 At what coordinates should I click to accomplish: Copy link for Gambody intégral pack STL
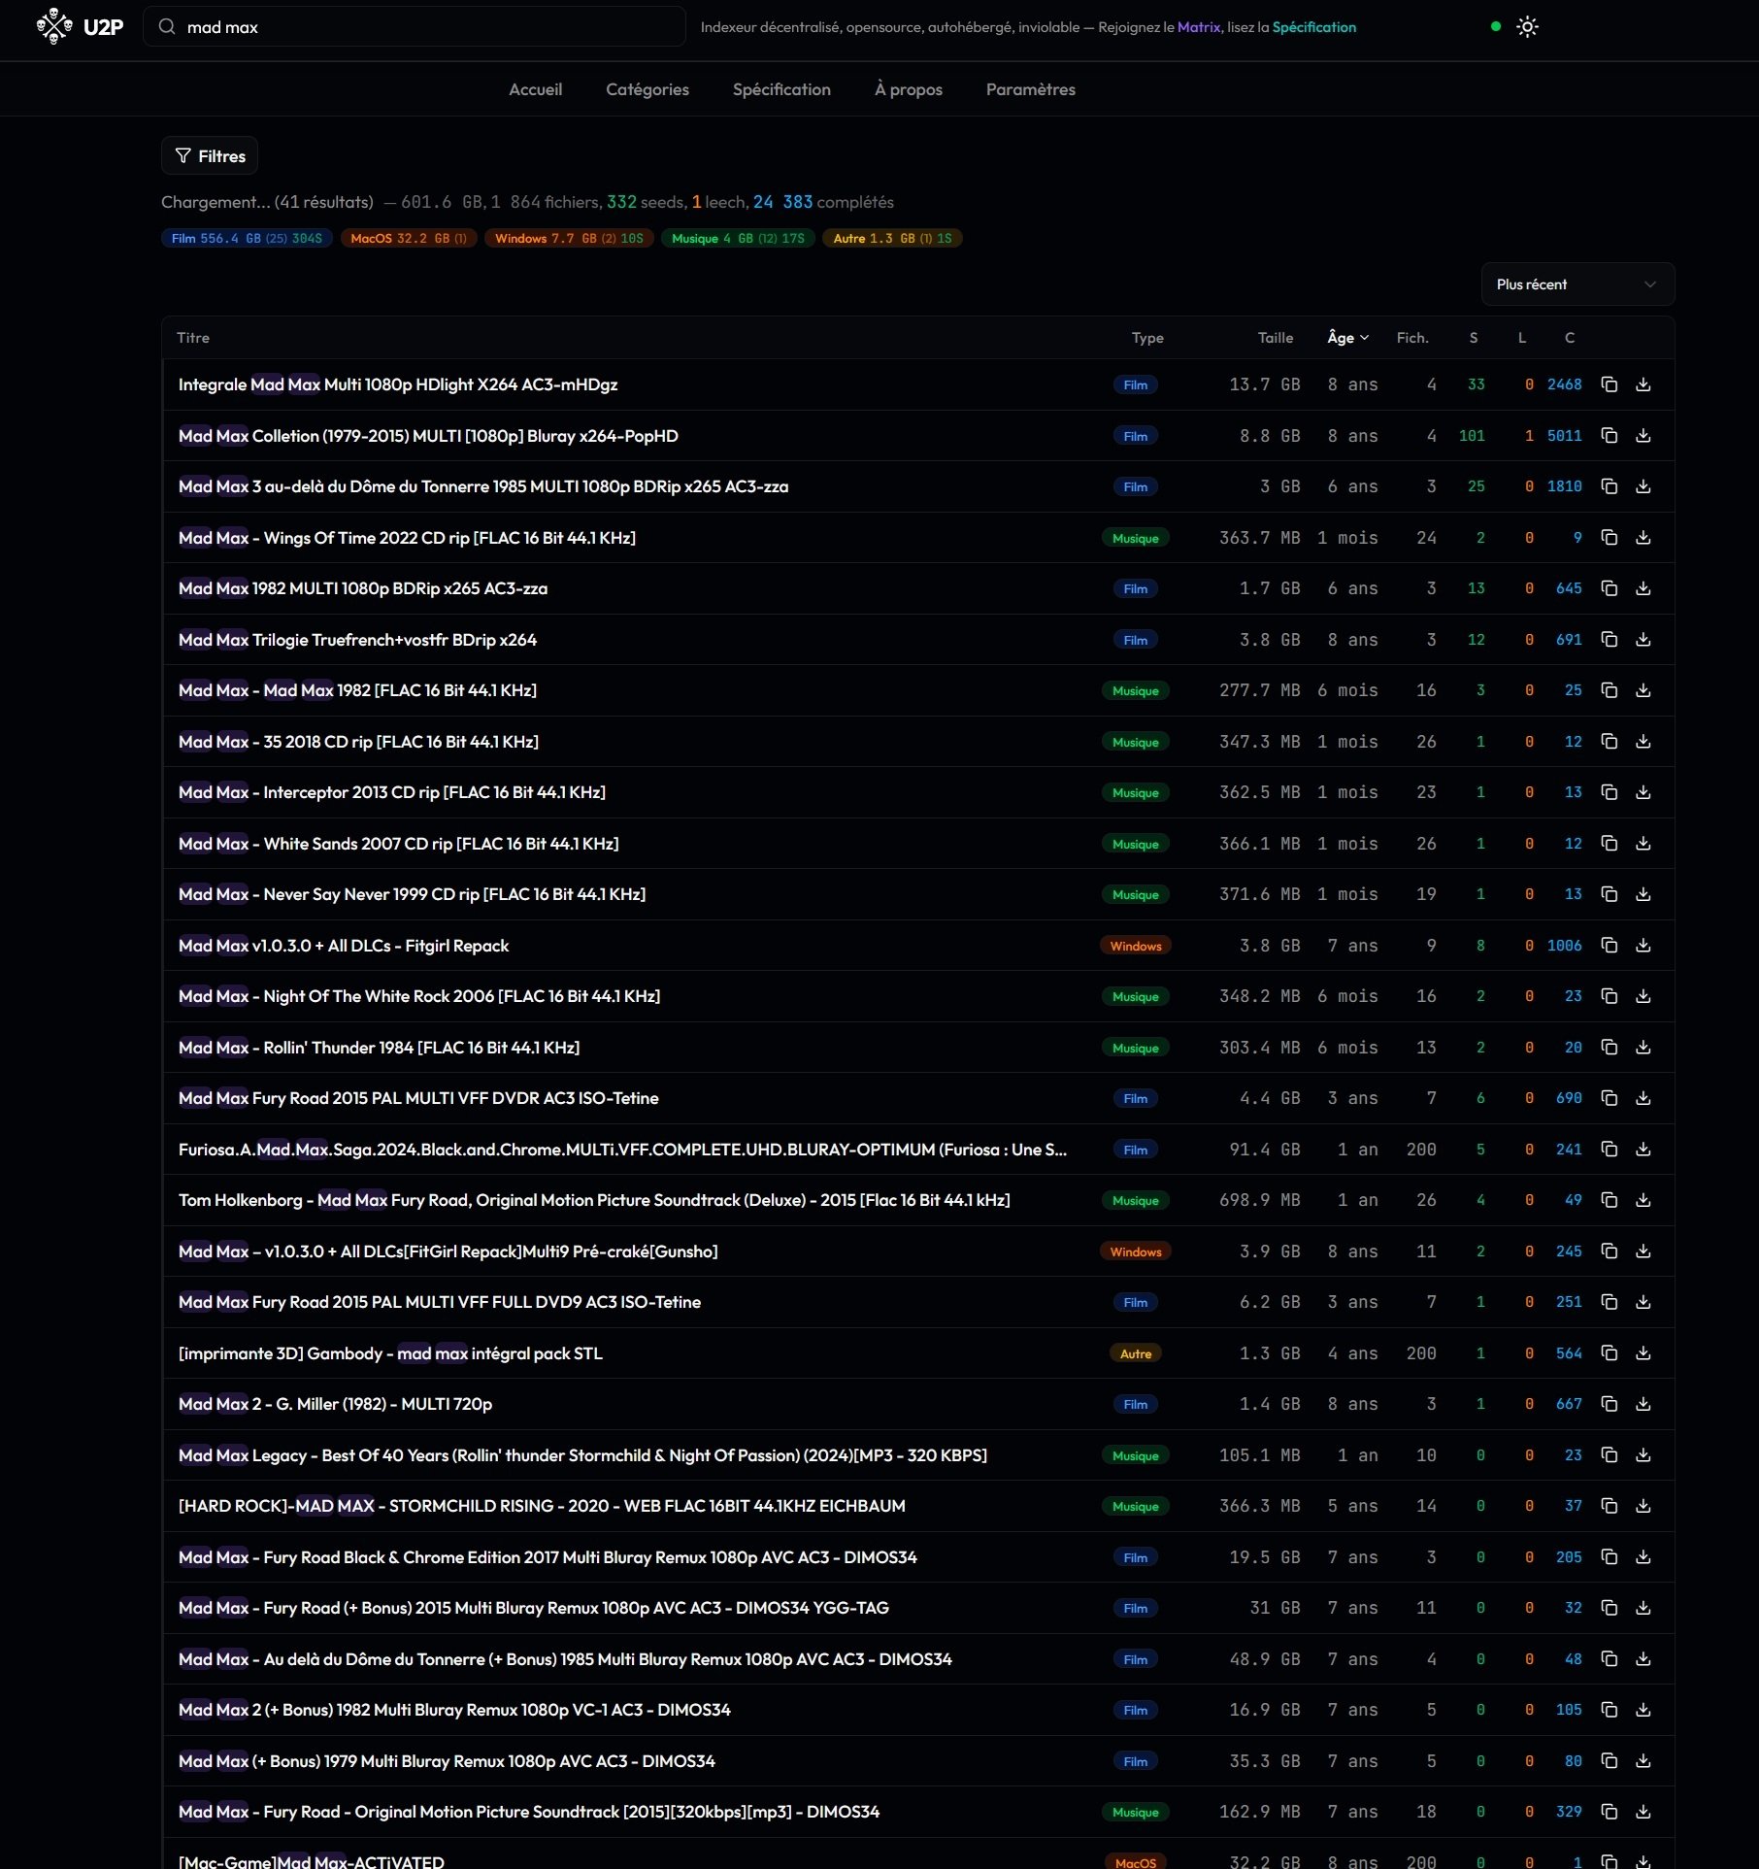coord(1609,1353)
